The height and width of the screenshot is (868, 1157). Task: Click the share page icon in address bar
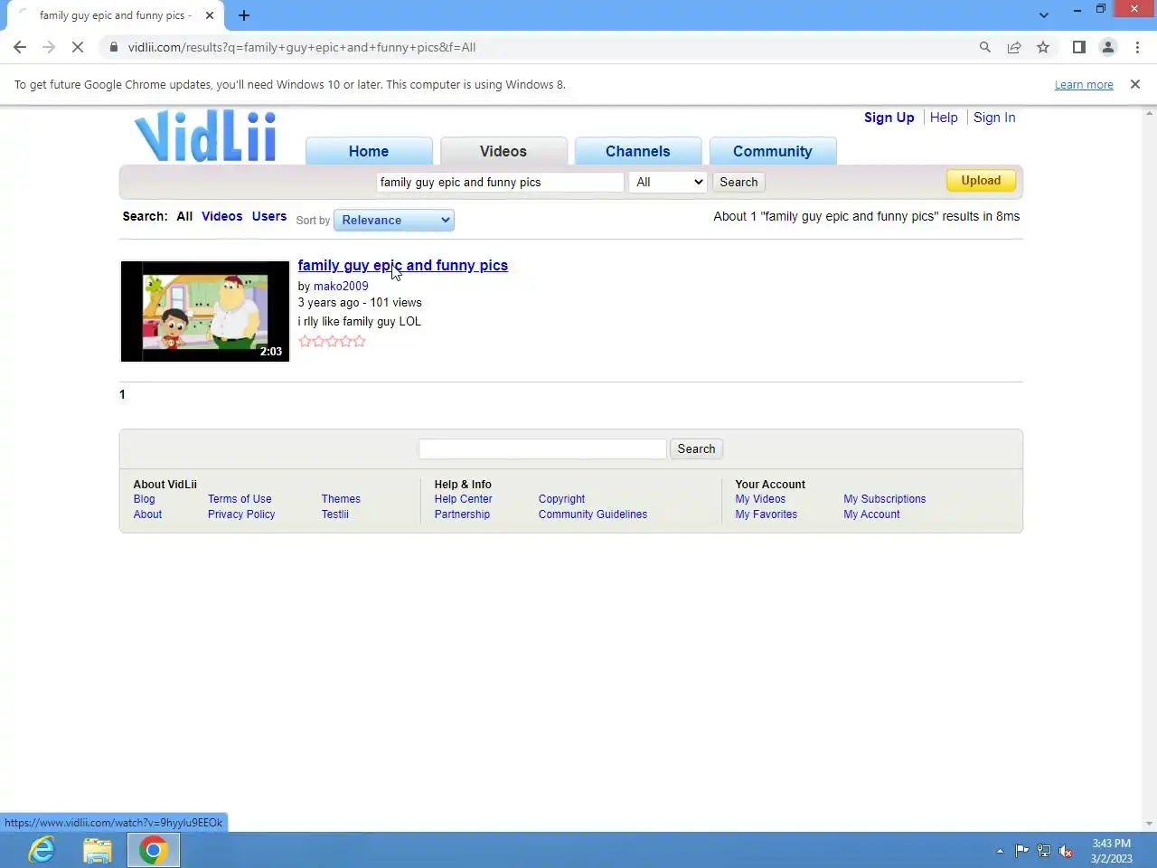pyautogui.click(x=1014, y=47)
